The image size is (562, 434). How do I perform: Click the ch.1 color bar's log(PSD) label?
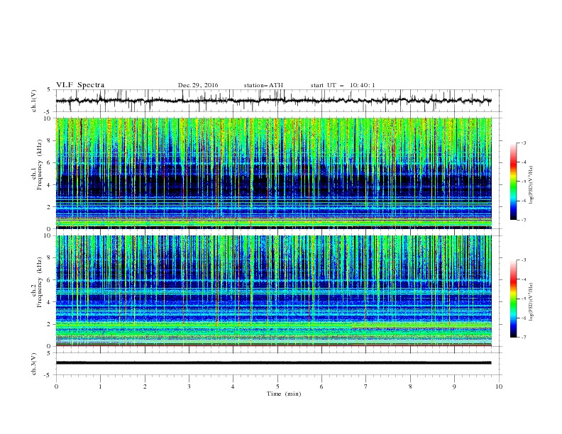click(x=531, y=185)
